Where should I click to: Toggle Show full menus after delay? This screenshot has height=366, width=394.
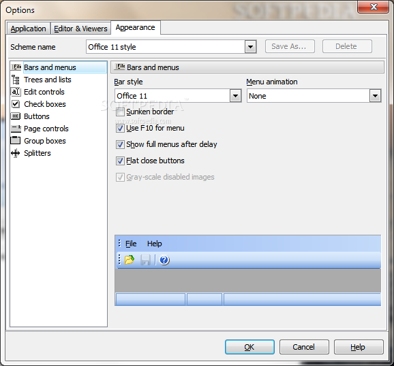[x=120, y=144]
